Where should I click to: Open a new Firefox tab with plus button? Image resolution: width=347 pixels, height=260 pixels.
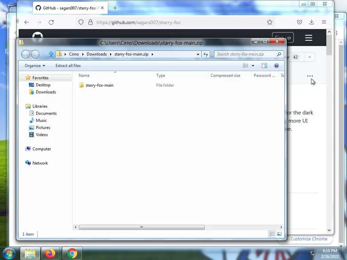pos(115,8)
